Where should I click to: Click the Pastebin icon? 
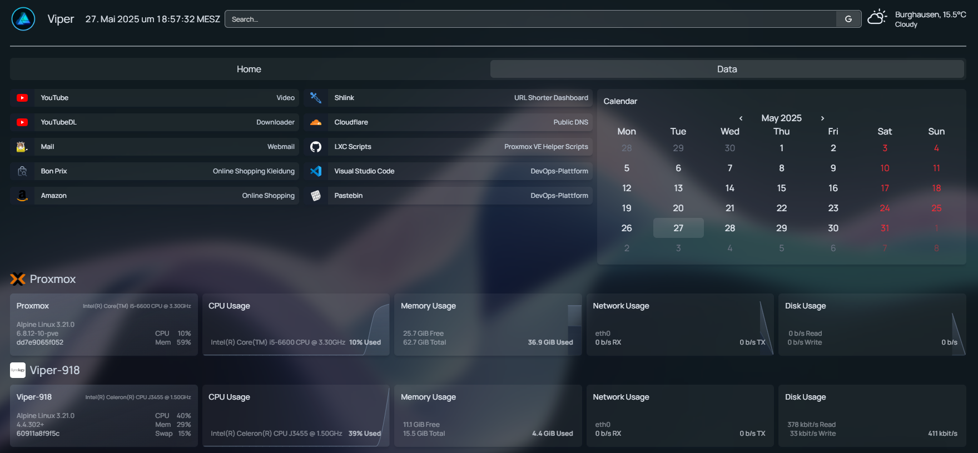[316, 196]
